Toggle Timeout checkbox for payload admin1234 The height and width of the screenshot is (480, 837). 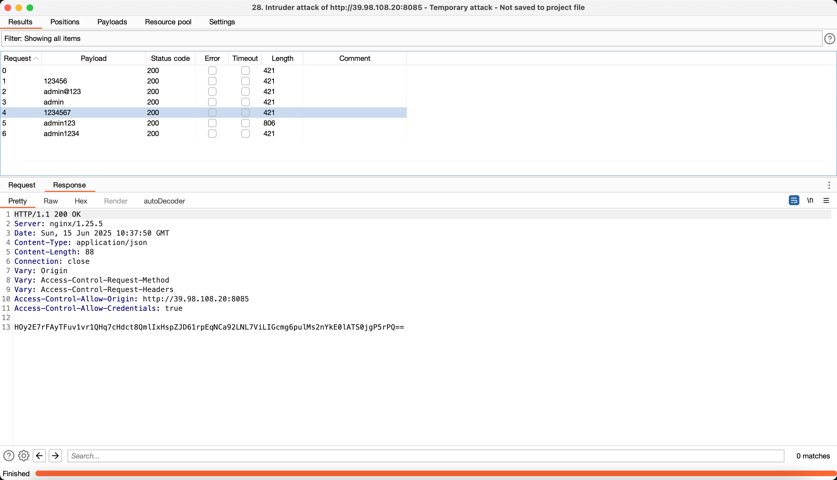(245, 134)
